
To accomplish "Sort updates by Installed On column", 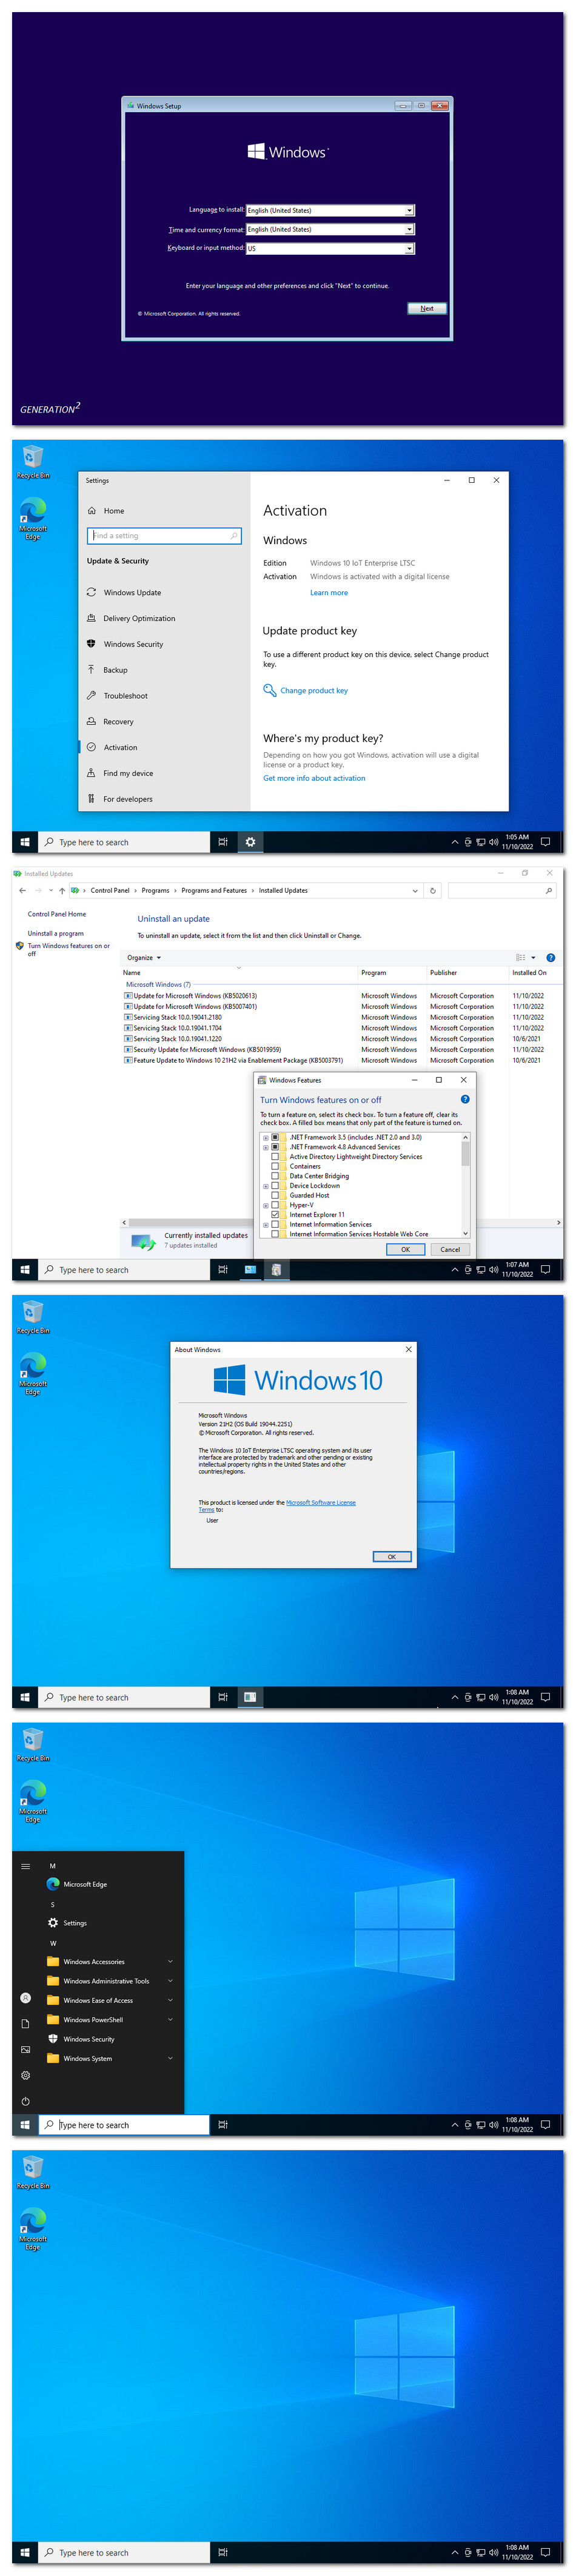I will pyautogui.click(x=530, y=972).
